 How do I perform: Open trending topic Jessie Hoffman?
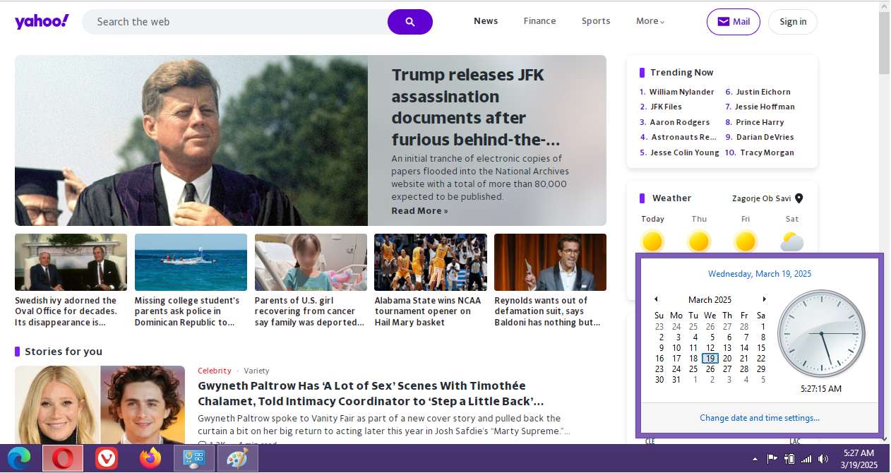point(765,107)
